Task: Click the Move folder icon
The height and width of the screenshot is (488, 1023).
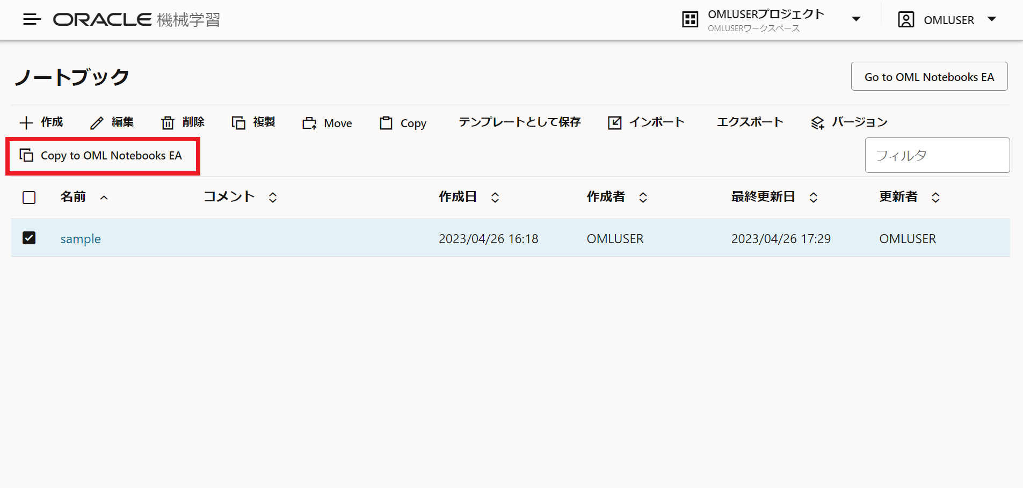Action: click(309, 123)
